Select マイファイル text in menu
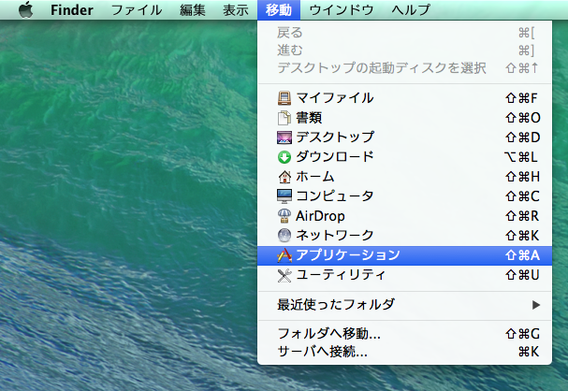This screenshot has height=391, width=568. (x=335, y=98)
